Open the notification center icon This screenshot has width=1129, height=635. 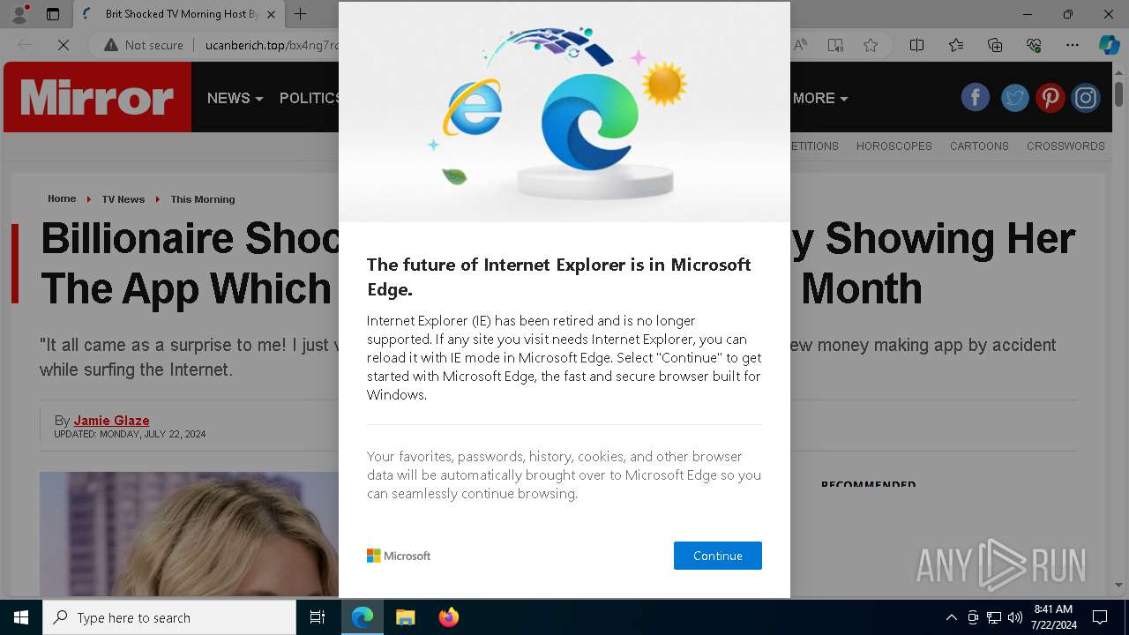click(x=1100, y=617)
